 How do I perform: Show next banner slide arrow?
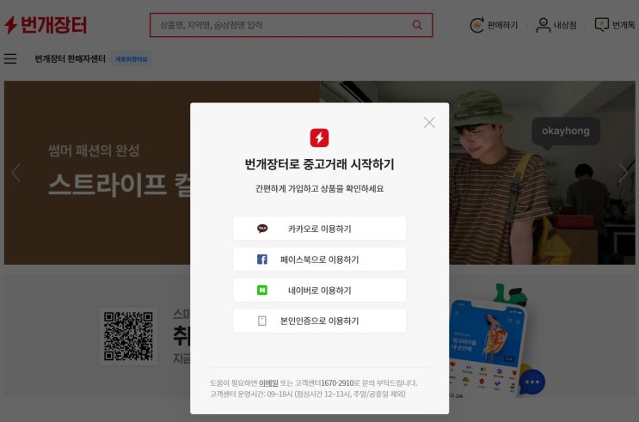(x=624, y=172)
